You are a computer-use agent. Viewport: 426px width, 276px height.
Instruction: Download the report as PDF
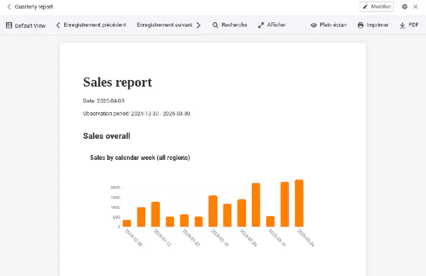409,25
